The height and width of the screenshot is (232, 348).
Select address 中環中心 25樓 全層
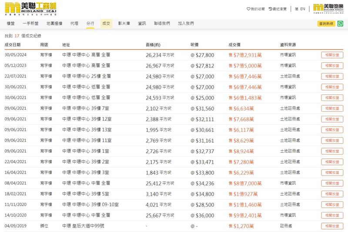click(x=87, y=76)
